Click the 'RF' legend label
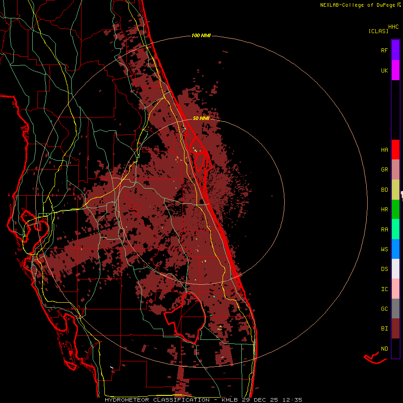403x403 pixels. (385, 50)
